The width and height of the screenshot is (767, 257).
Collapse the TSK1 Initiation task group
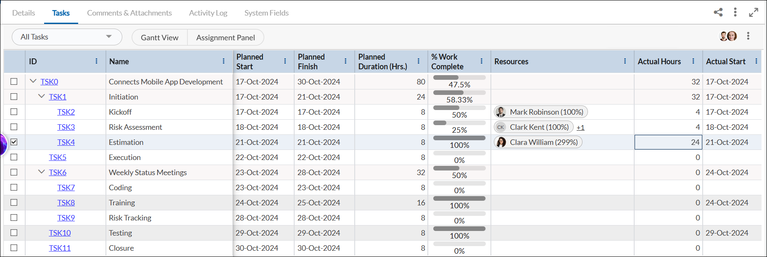click(41, 96)
